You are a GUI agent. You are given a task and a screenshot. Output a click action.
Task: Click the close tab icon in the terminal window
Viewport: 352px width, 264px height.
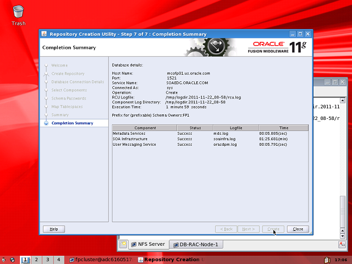click(x=342, y=244)
